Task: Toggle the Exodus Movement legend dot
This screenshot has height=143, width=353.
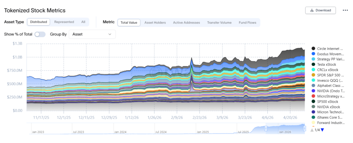Action: point(313,54)
